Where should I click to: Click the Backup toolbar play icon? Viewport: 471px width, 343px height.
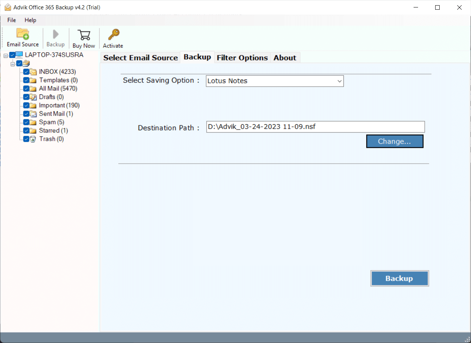[x=56, y=34]
